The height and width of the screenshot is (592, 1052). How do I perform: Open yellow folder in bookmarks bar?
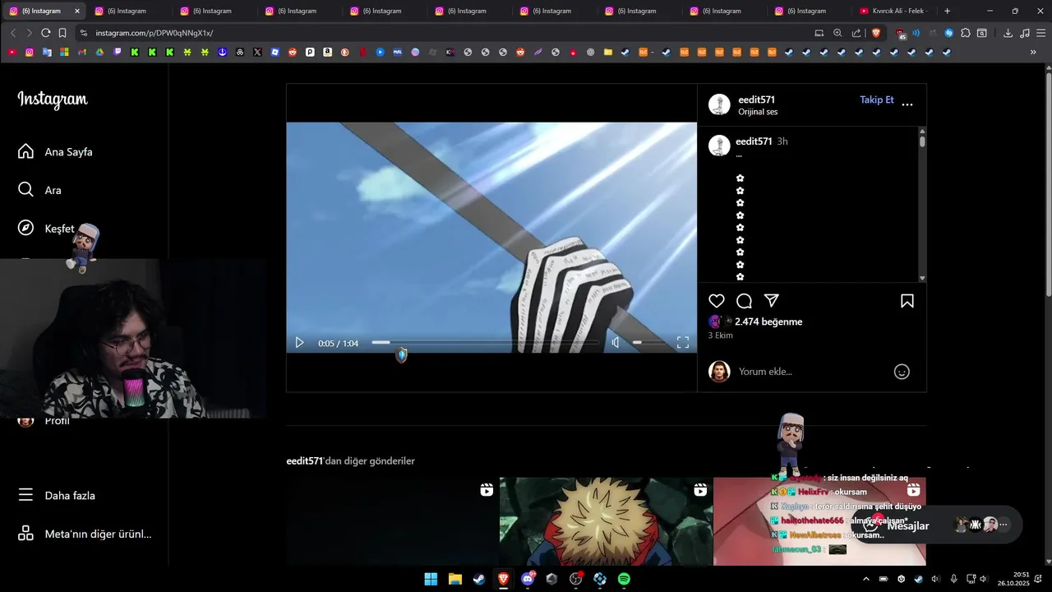(608, 52)
